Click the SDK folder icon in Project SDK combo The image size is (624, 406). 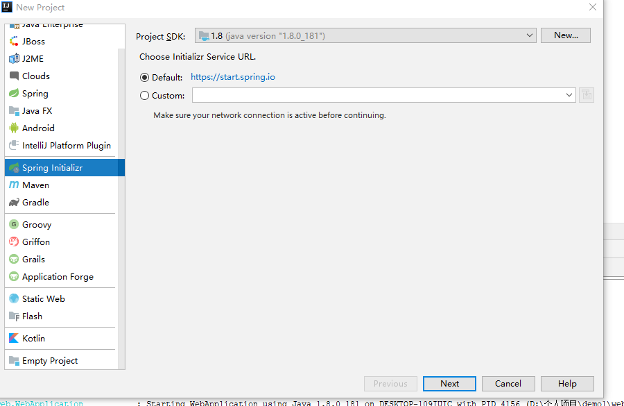tap(204, 36)
